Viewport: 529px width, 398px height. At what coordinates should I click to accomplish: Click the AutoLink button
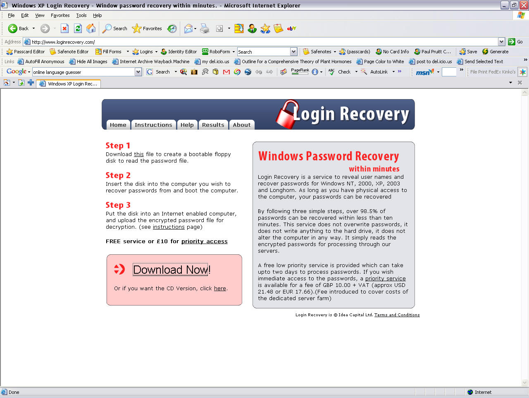click(x=374, y=72)
